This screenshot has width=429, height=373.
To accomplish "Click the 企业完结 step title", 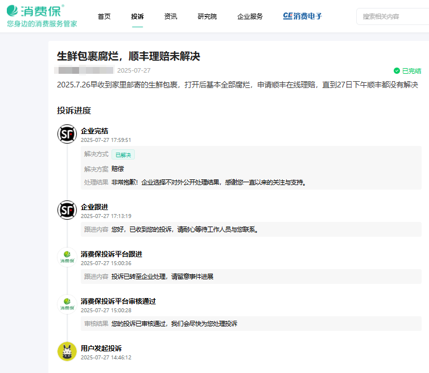I will pos(94,131).
